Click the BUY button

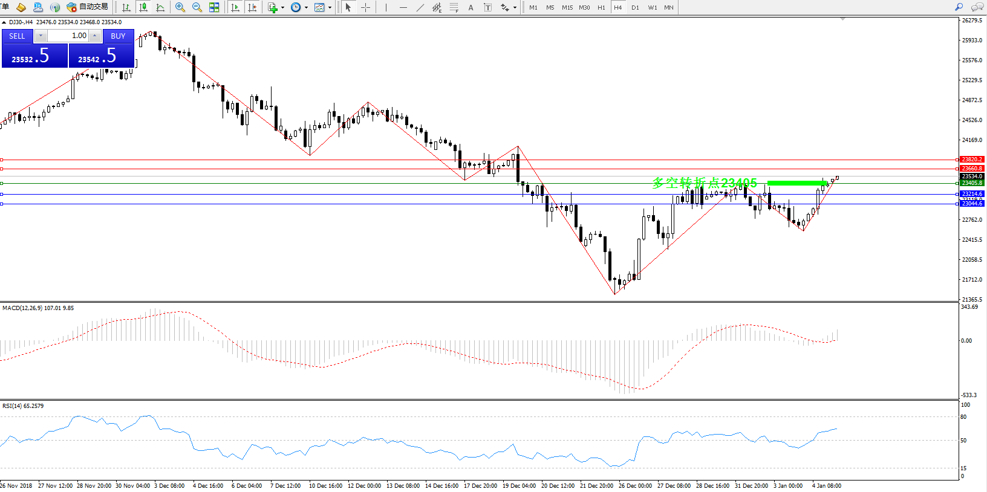tap(118, 36)
